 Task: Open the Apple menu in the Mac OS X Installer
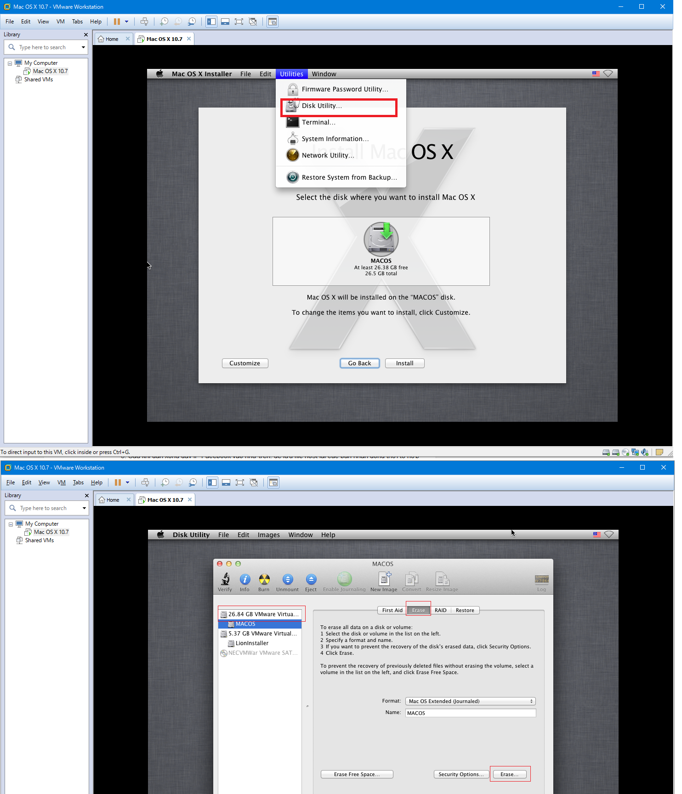tap(159, 74)
